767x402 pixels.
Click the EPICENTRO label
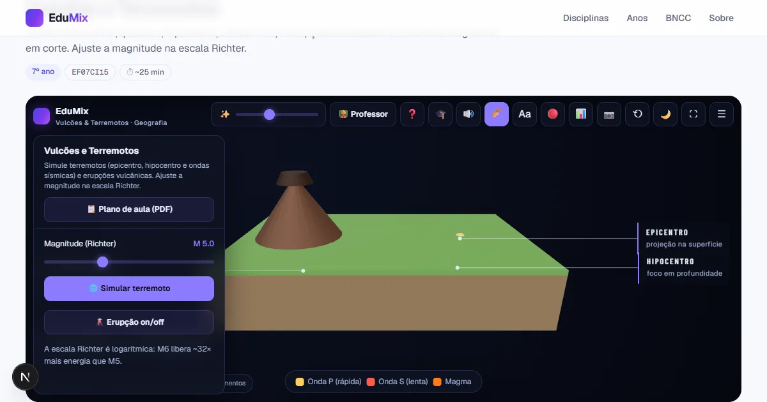click(x=667, y=232)
